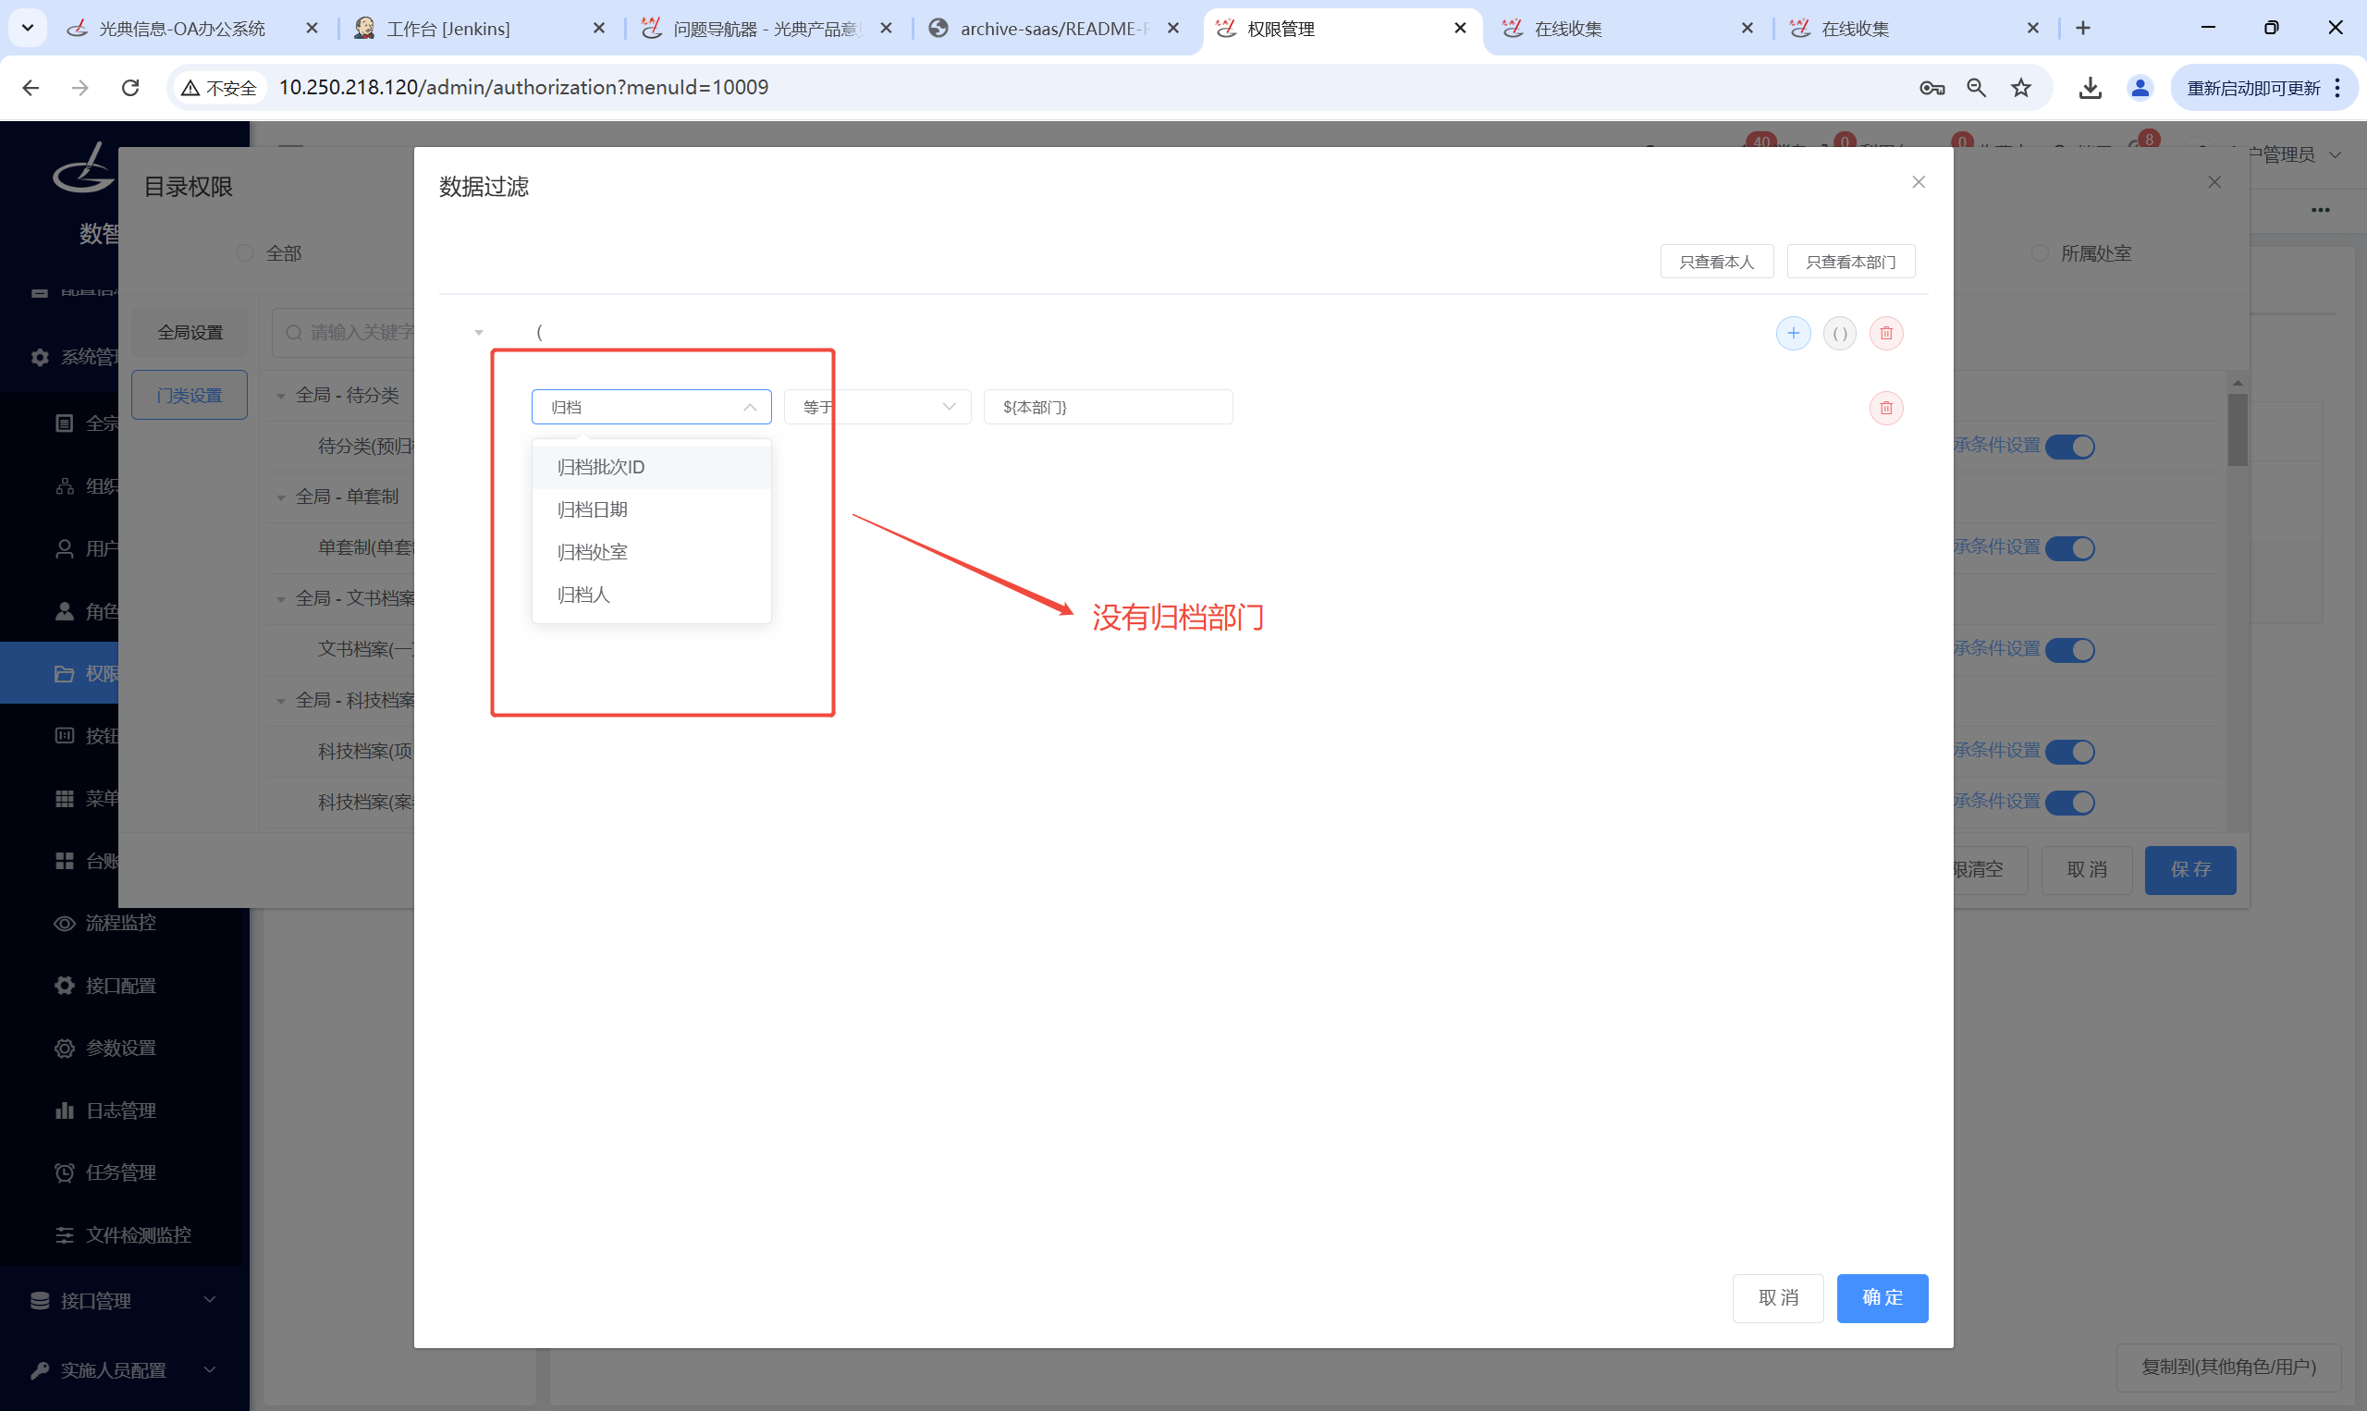Open 任务管理 in the sidebar

tap(120, 1172)
